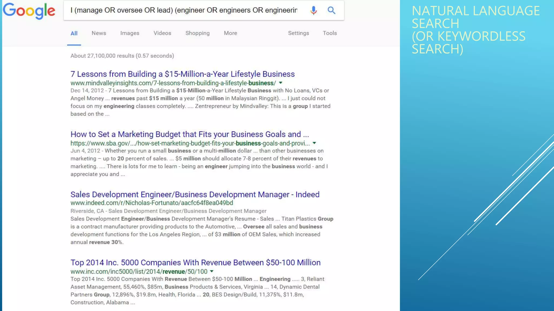Screen dimensions: 554x311
Task: Click the mindvalleyinsights.com URL
Action: click(173, 83)
